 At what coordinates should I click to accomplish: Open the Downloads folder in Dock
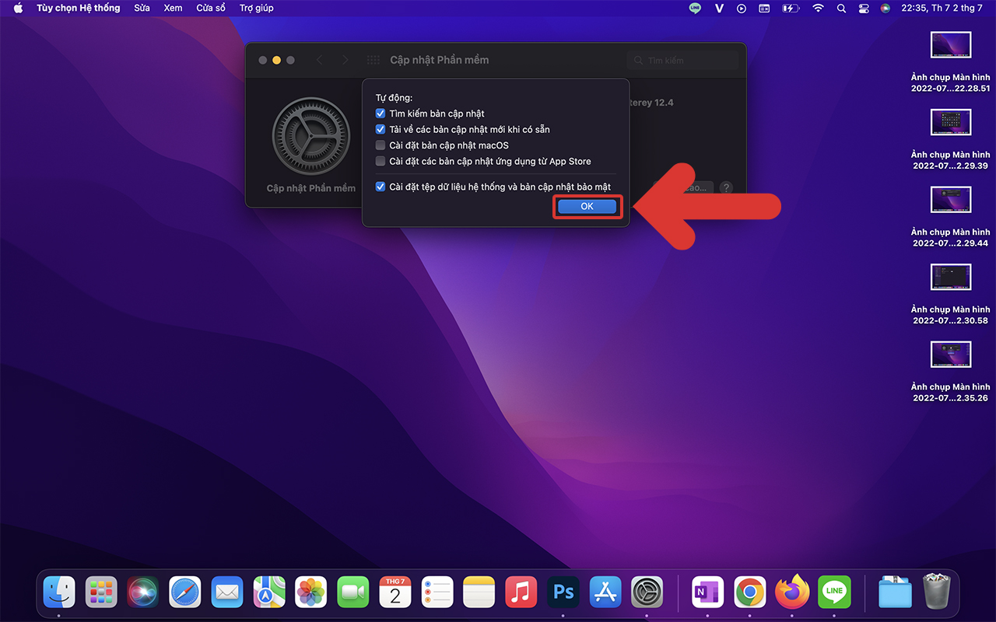click(x=895, y=592)
